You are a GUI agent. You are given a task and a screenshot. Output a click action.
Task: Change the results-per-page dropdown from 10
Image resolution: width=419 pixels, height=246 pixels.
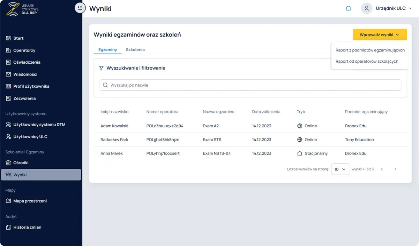(x=340, y=169)
